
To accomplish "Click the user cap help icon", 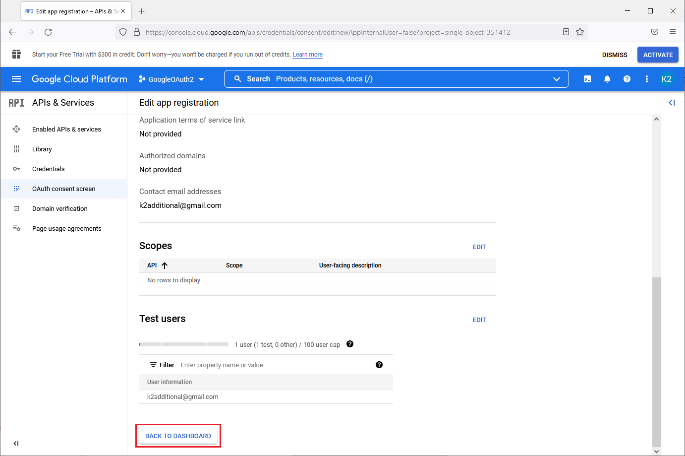I will click(350, 344).
